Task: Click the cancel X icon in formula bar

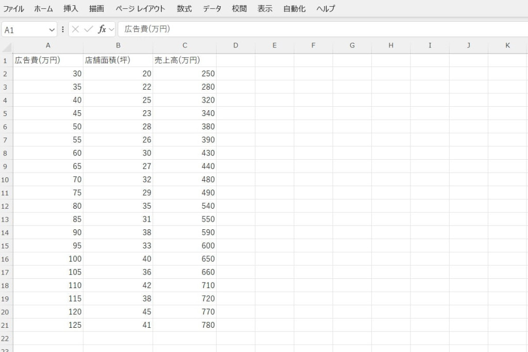Action: (76, 29)
